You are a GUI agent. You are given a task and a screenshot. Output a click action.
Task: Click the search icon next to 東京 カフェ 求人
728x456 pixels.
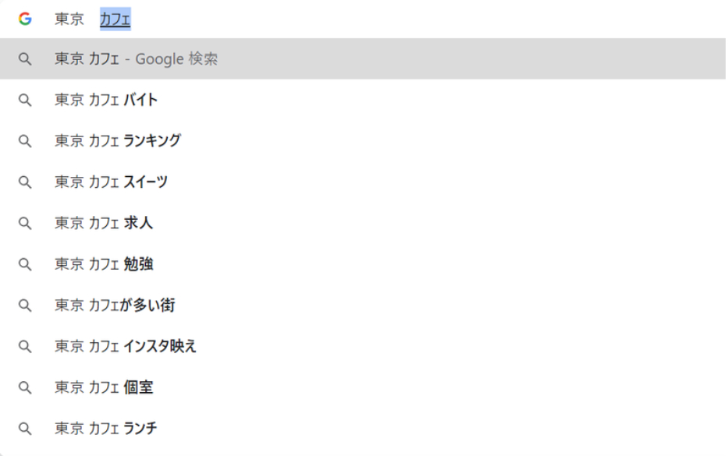(x=24, y=223)
